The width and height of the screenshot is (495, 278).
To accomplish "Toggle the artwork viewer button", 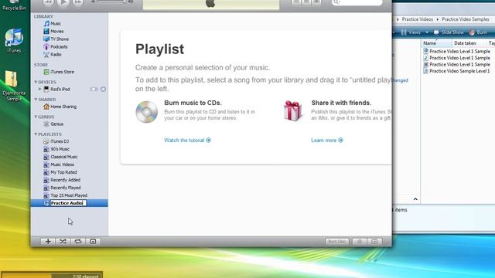I will click(x=93, y=242).
